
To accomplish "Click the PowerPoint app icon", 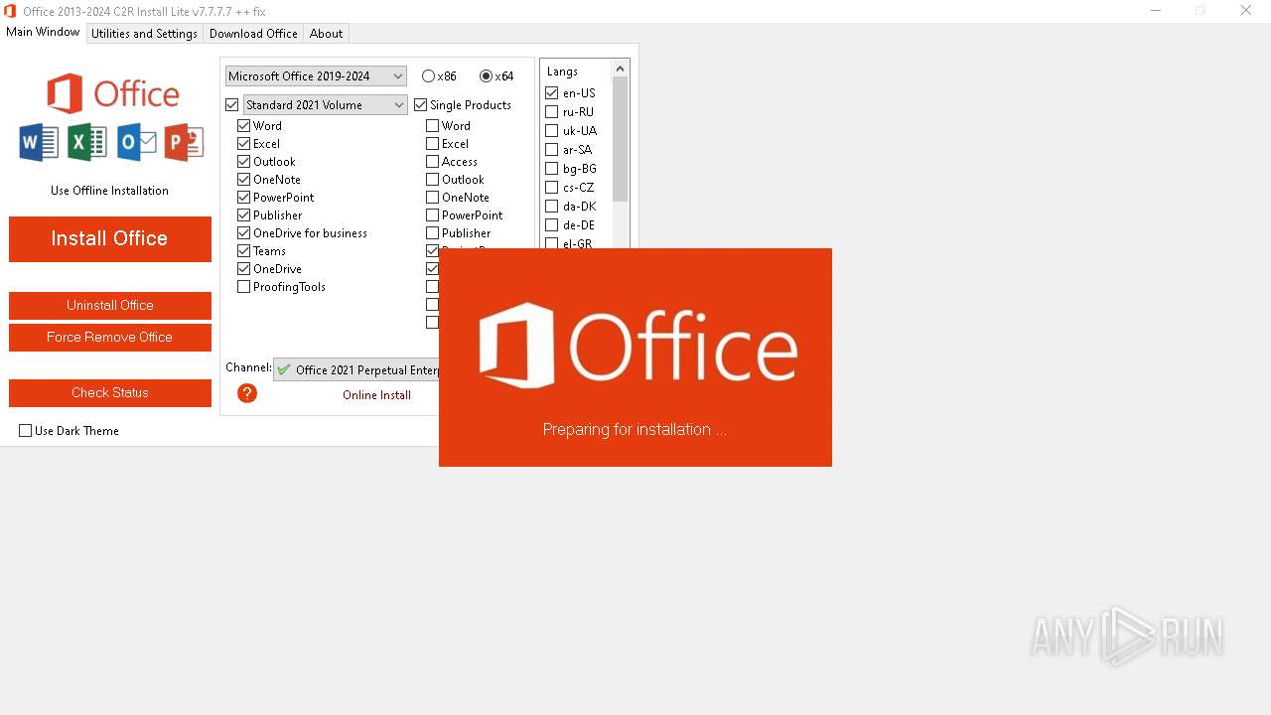I will (184, 142).
